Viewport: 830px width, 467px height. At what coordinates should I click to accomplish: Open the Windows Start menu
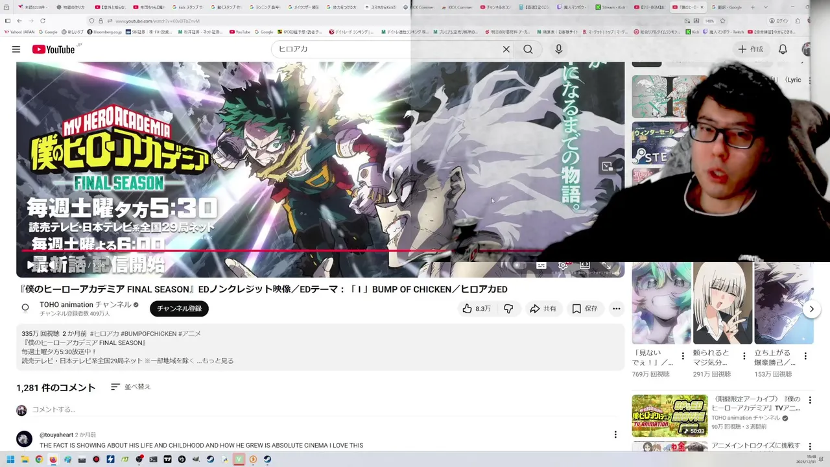(x=10, y=459)
